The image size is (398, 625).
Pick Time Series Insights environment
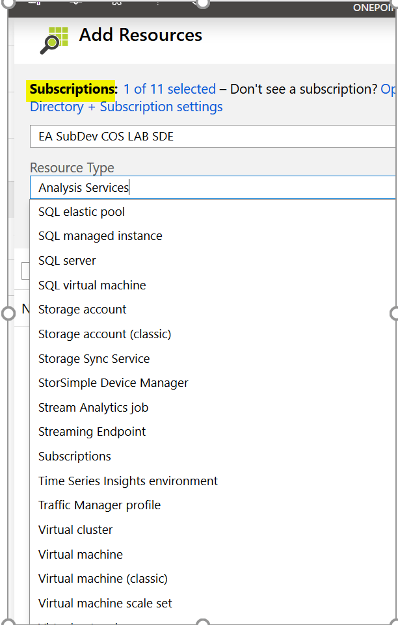coord(128,481)
